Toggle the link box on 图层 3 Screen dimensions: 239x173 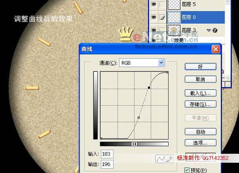[x=162, y=30]
